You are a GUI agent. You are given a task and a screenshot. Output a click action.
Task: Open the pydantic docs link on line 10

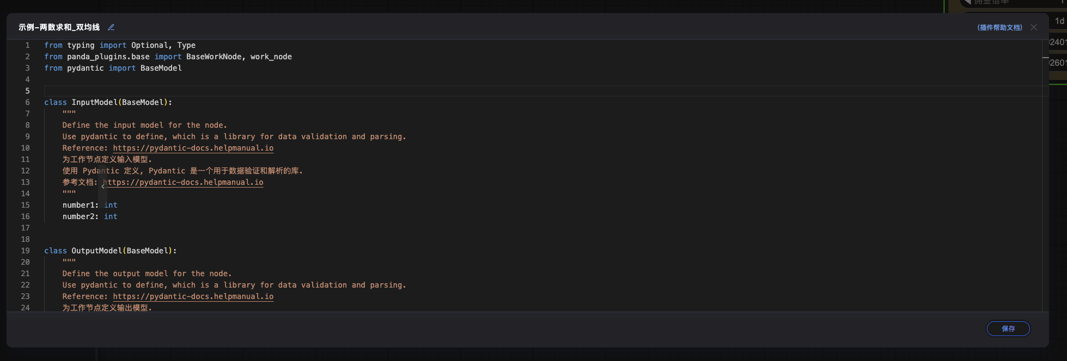click(193, 148)
